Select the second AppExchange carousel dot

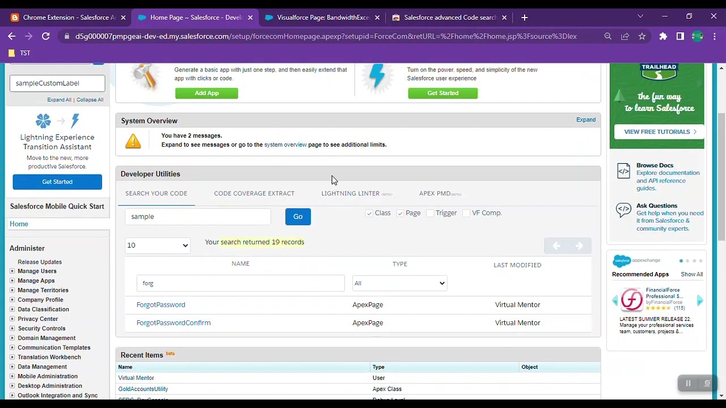pos(687,261)
